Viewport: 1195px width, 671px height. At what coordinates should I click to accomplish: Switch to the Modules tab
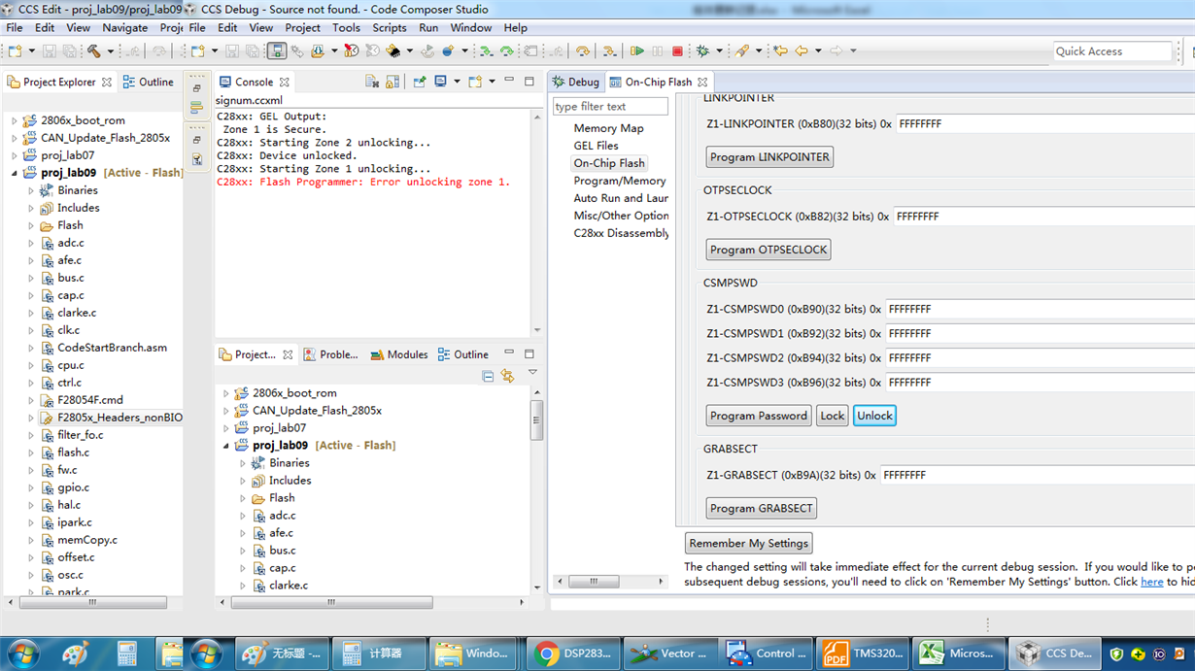pos(399,354)
